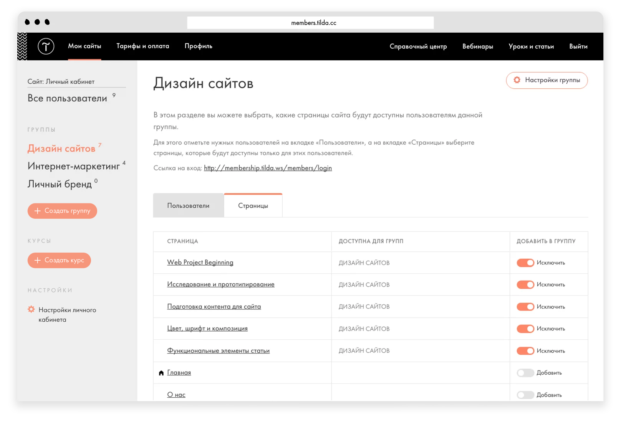
Task: Open Функциональные элементы статьи link
Action: pyautogui.click(x=219, y=351)
